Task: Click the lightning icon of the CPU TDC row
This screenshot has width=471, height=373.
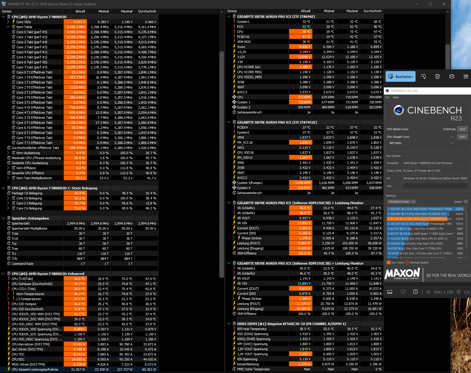Action: point(9,354)
